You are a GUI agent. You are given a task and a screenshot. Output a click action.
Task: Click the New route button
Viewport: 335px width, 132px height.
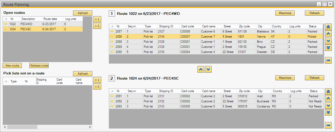[12, 65]
